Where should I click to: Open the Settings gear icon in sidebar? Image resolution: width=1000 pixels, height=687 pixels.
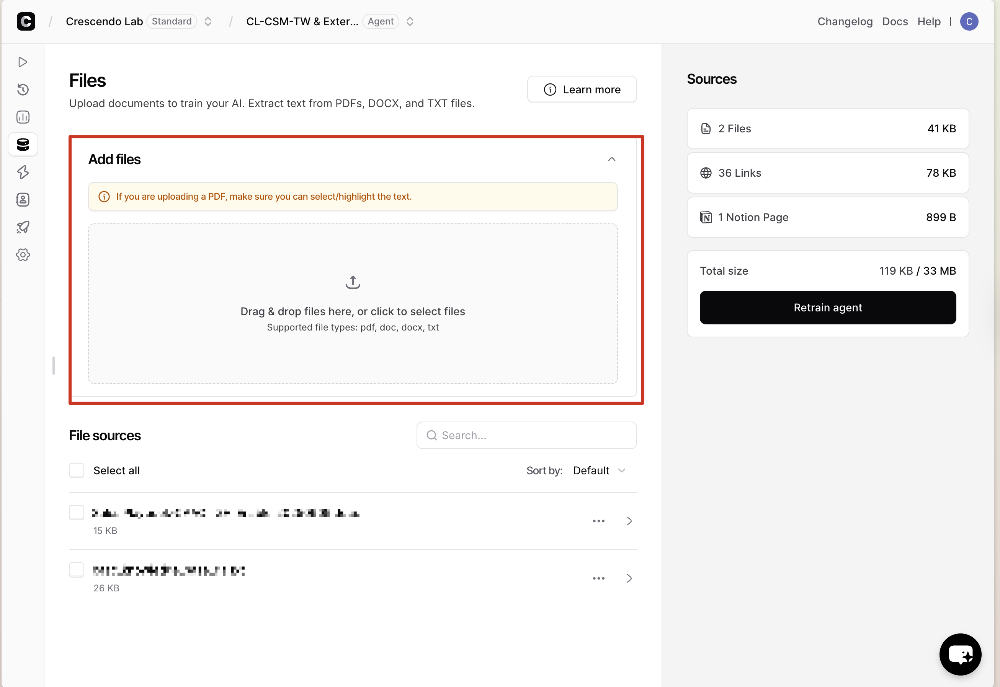(23, 255)
